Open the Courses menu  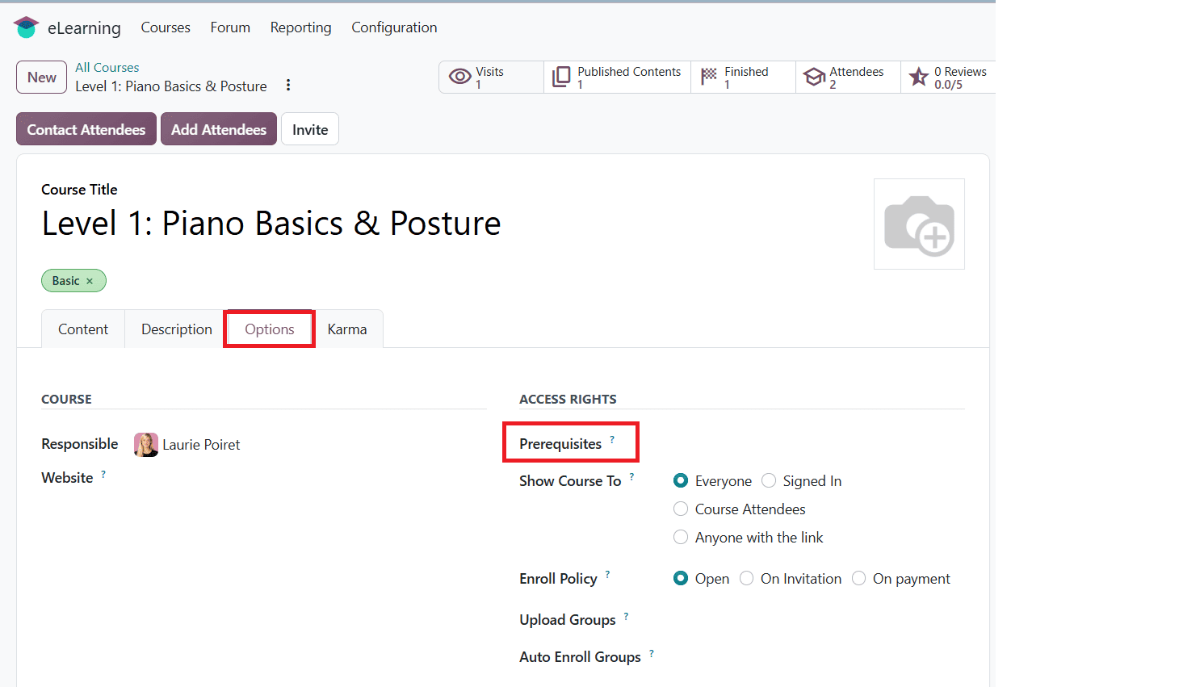166,27
